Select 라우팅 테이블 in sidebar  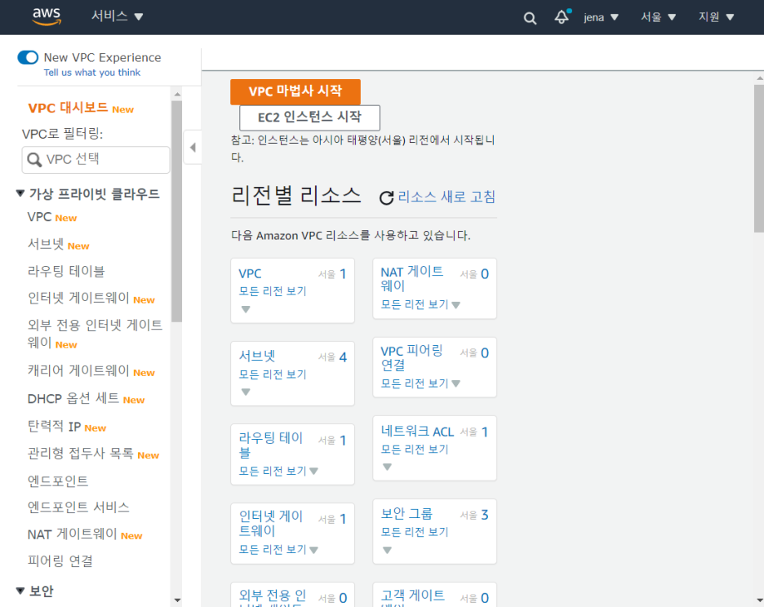tap(66, 272)
